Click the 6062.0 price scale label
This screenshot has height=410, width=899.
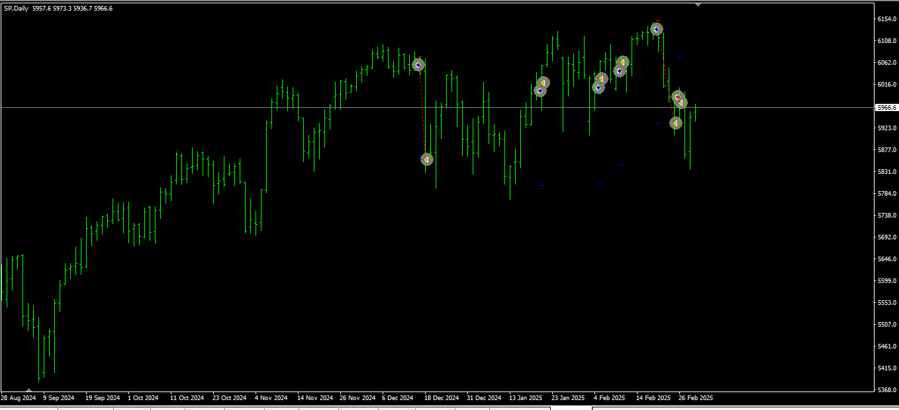887,63
